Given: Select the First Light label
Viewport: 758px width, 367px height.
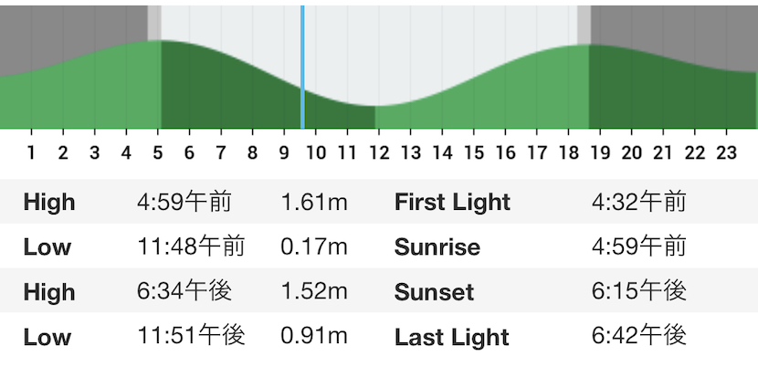Looking at the screenshot, I should point(452,203).
